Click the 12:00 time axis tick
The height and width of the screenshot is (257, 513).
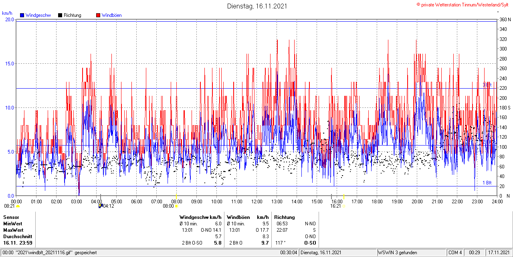(257, 201)
